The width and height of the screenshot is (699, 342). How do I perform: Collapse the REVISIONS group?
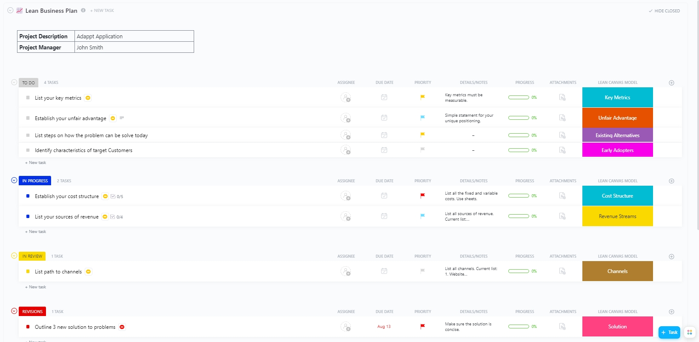pyautogui.click(x=14, y=311)
